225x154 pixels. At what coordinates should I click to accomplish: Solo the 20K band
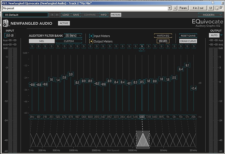(194, 46)
